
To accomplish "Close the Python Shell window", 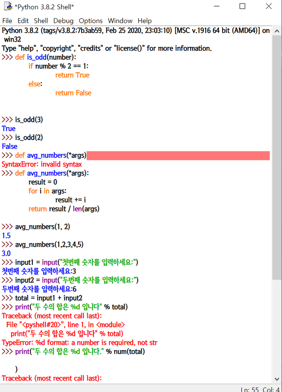I will [269, 6].
